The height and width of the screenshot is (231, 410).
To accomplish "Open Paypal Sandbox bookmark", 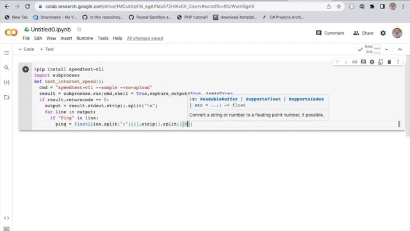I will [x=150, y=17].
